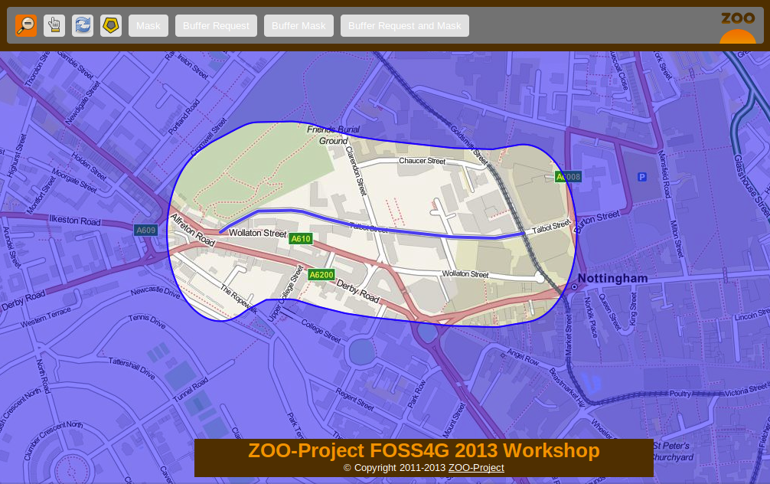The height and width of the screenshot is (484, 770).
Task: Click the Nottingham station label
Action: (612, 279)
